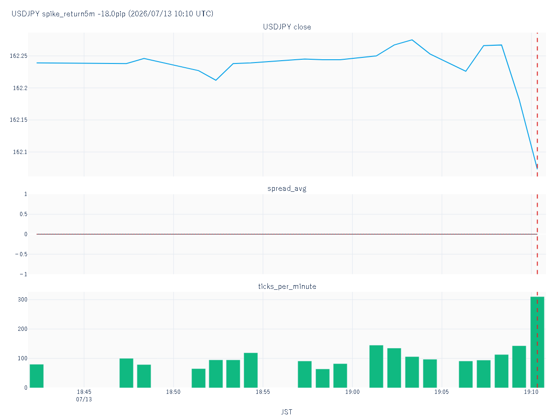Click the 19:05 x-axis tick label
The height and width of the screenshot is (420, 560).
442,392
